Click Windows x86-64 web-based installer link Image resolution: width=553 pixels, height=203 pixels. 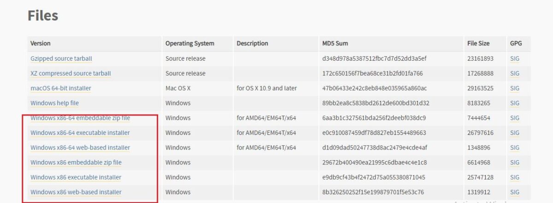pos(80,147)
